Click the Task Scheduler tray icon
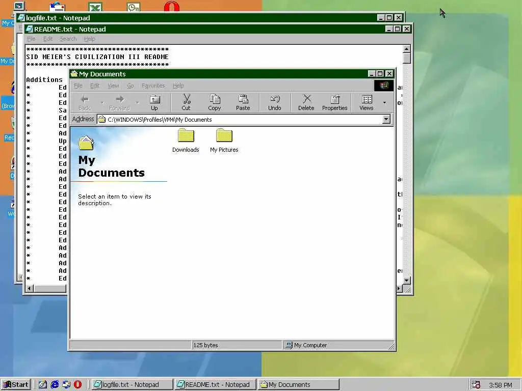The image size is (522, 391). 476,385
